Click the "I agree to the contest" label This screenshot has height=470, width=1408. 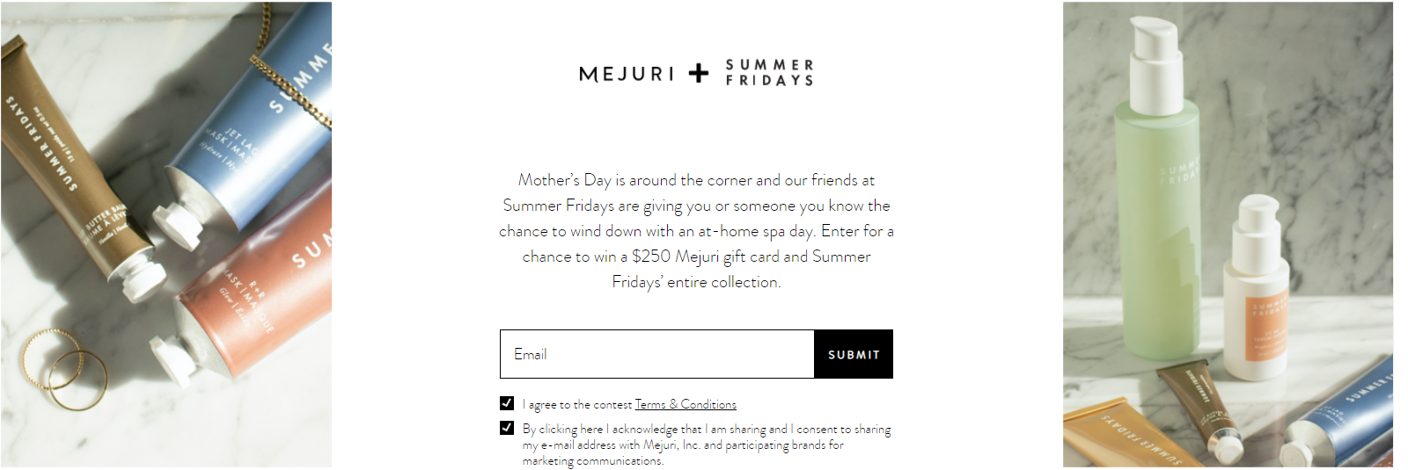pyautogui.click(x=577, y=404)
